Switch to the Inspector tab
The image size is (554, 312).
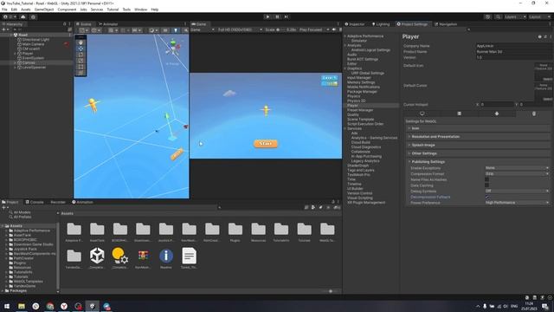(x=354, y=24)
